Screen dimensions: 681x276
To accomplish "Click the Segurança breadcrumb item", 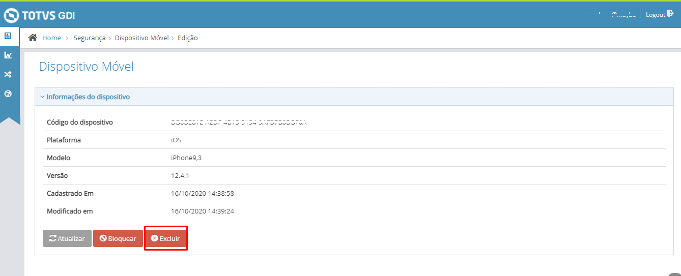I will (x=90, y=38).
